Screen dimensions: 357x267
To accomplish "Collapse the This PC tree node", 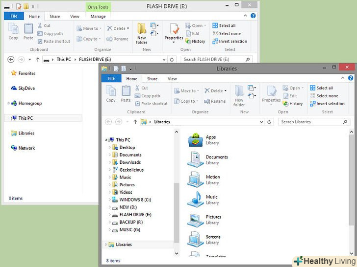I will pos(106,140).
